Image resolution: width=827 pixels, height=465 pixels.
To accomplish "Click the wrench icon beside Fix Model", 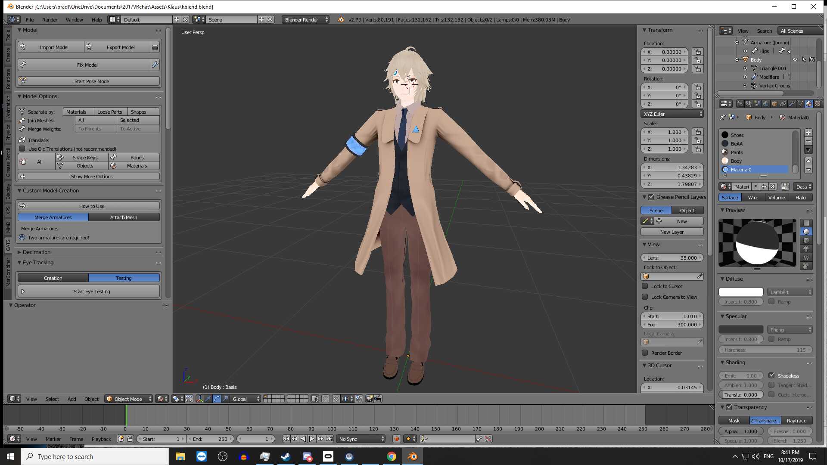I will tap(155, 65).
